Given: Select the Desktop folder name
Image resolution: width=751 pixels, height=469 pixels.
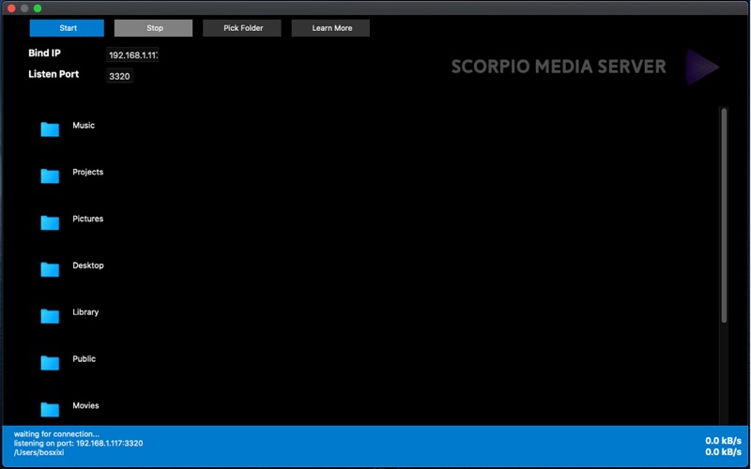Looking at the screenshot, I should (88, 265).
